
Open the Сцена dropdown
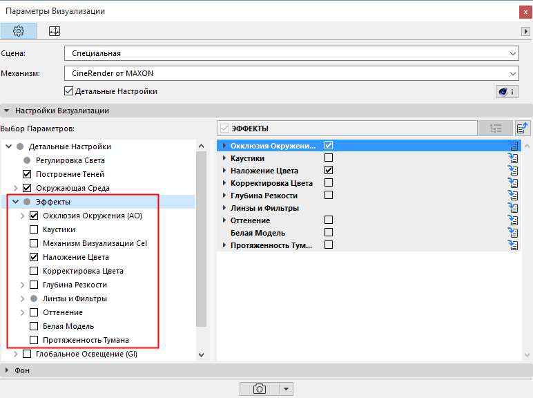291,53
